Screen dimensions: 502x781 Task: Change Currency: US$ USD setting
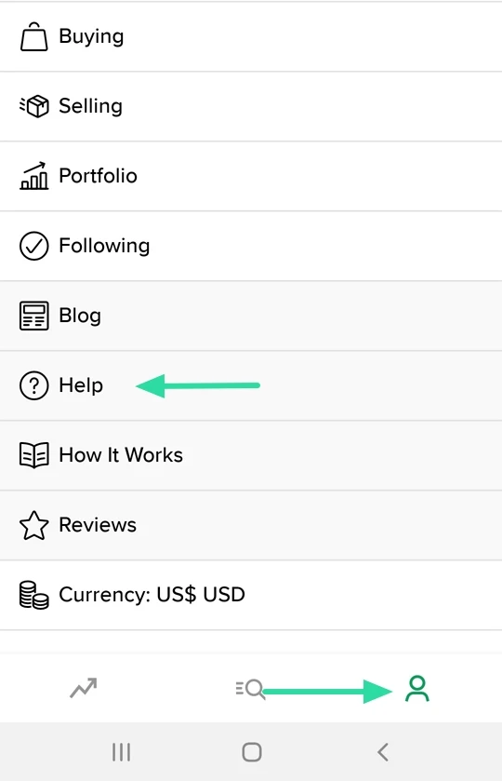click(x=251, y=595)
